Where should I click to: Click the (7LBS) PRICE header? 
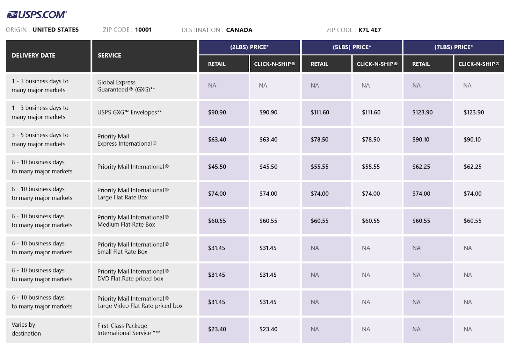[453, 47]
